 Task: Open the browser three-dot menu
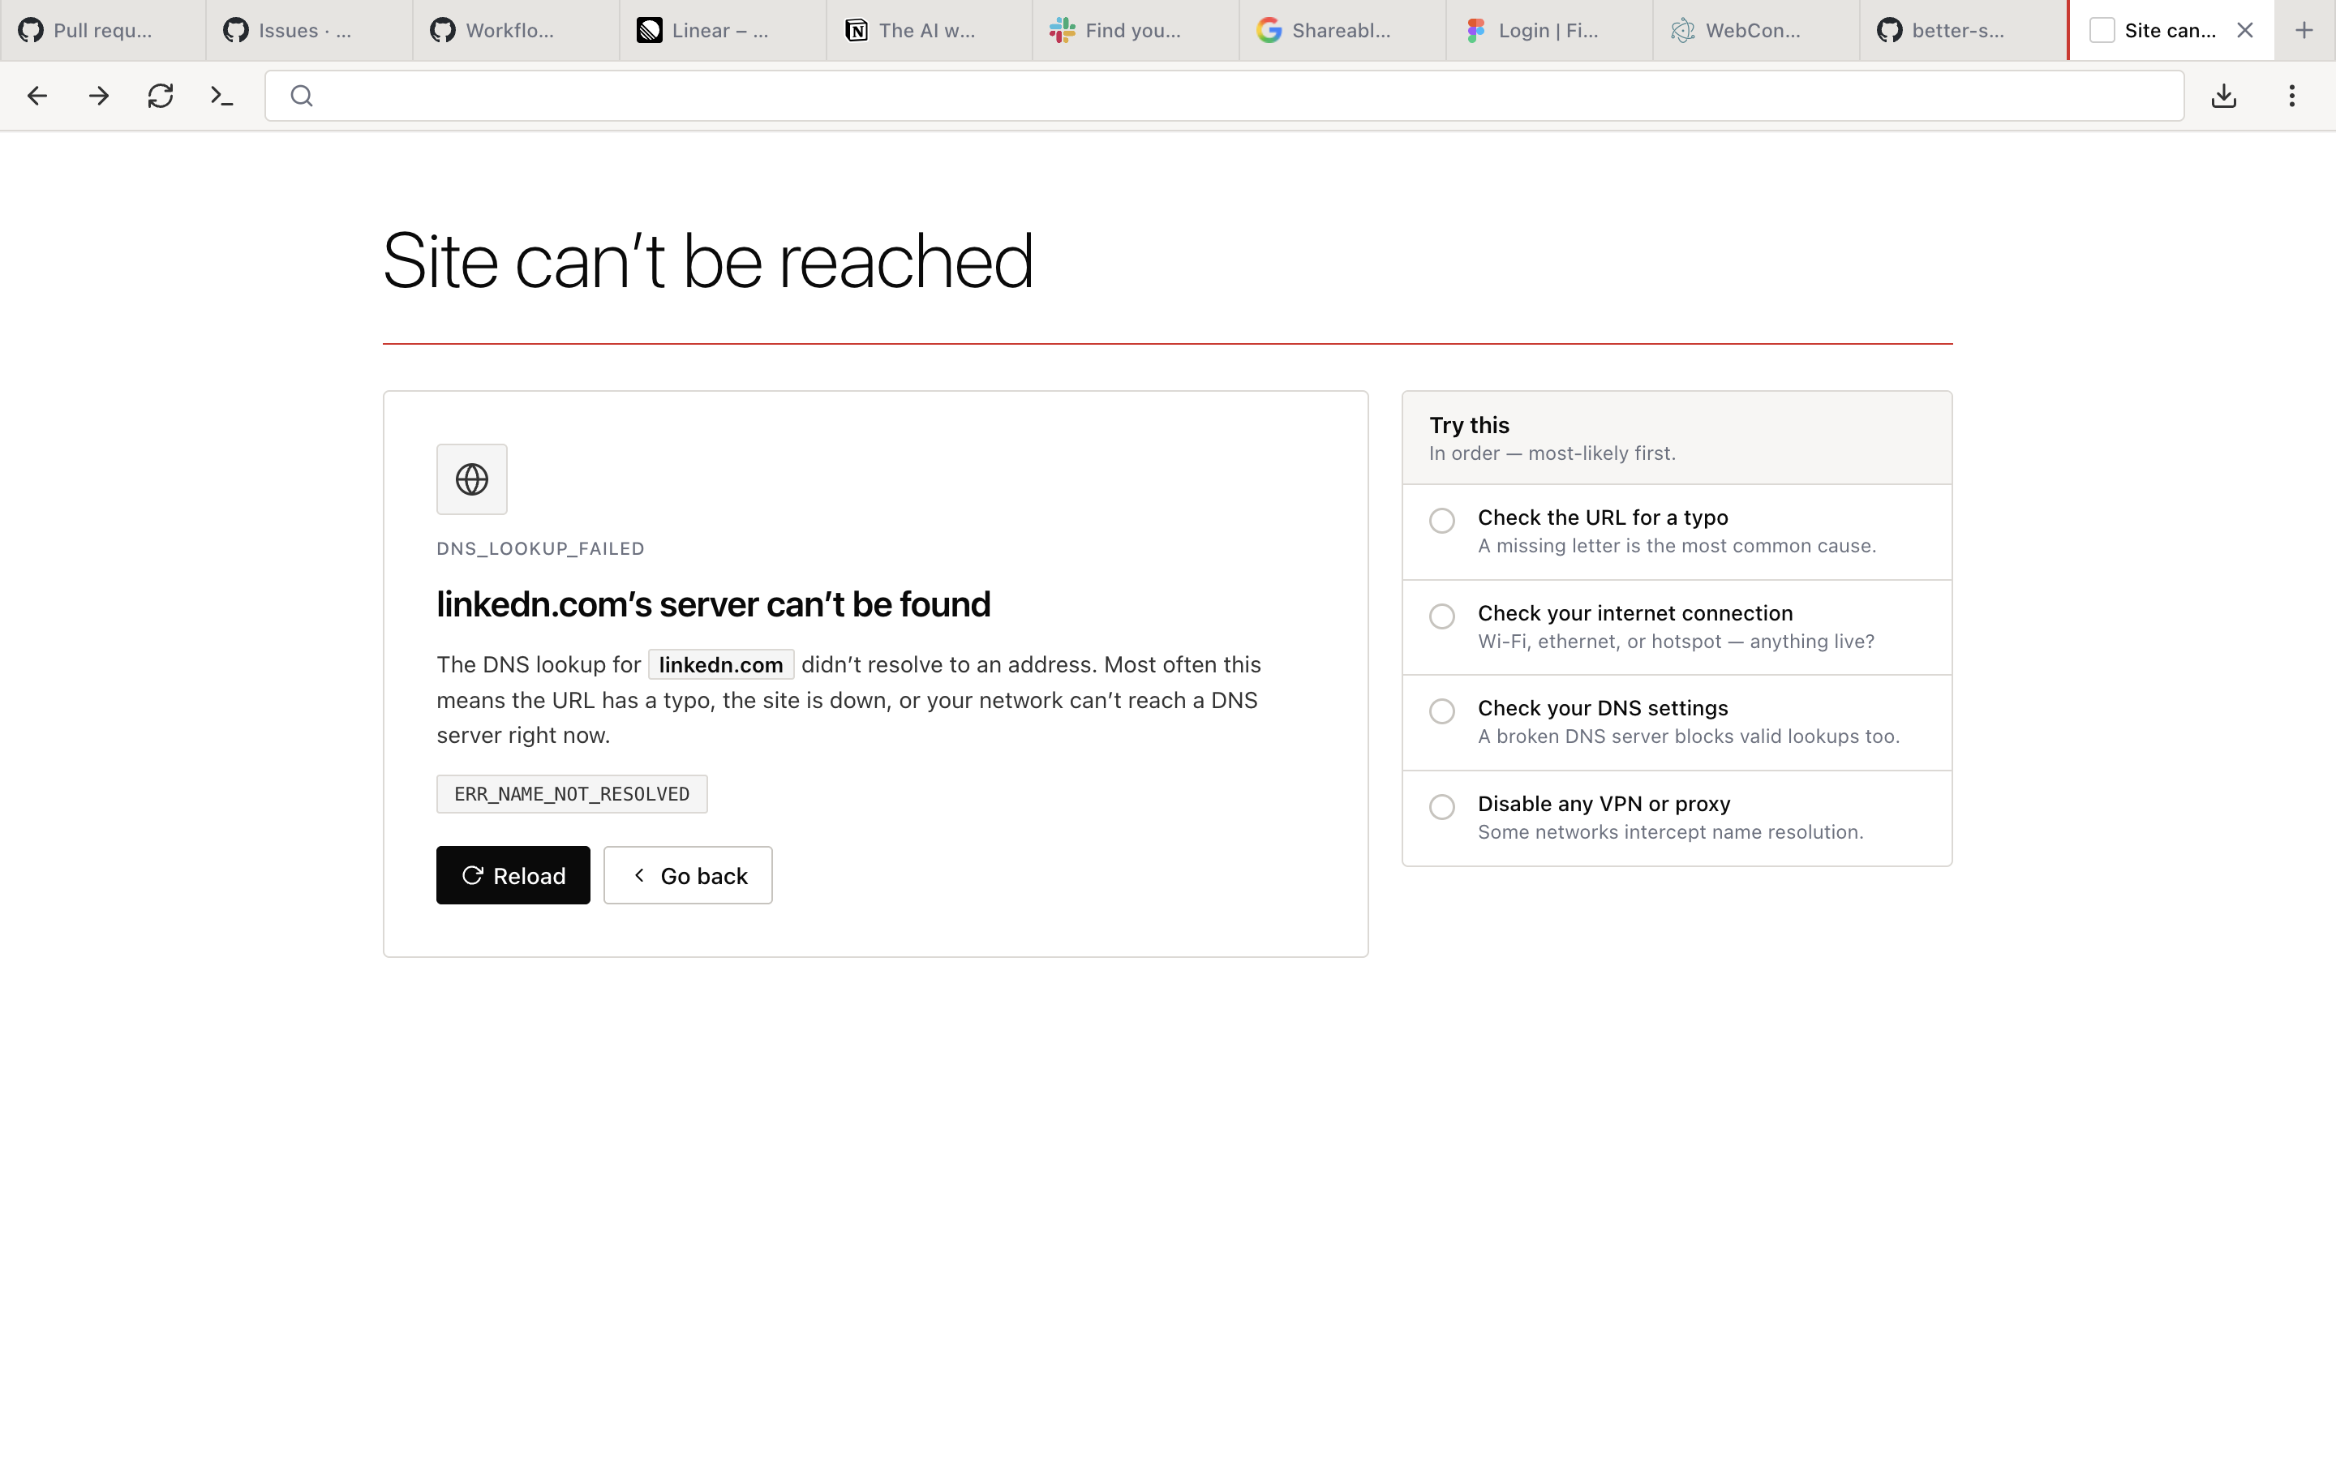click(x=2291, y=96)
